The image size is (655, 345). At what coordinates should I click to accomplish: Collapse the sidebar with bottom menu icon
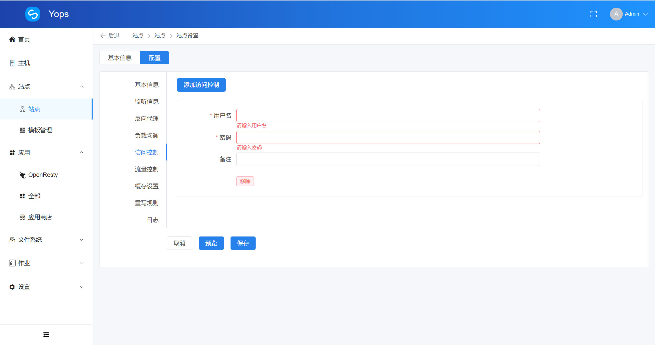46,335
